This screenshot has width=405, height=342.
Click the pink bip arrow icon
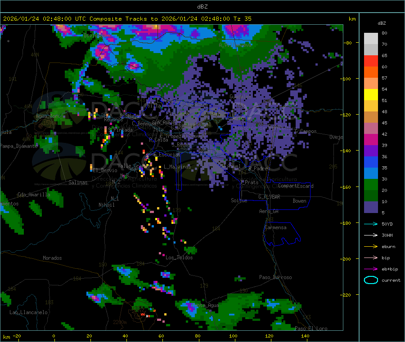[x=371, y=258]
